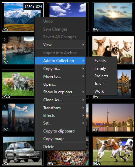The width and height of the screenshot is (135, 167).
Task: Click the Open... menu entry
Action: click(60, 84)
